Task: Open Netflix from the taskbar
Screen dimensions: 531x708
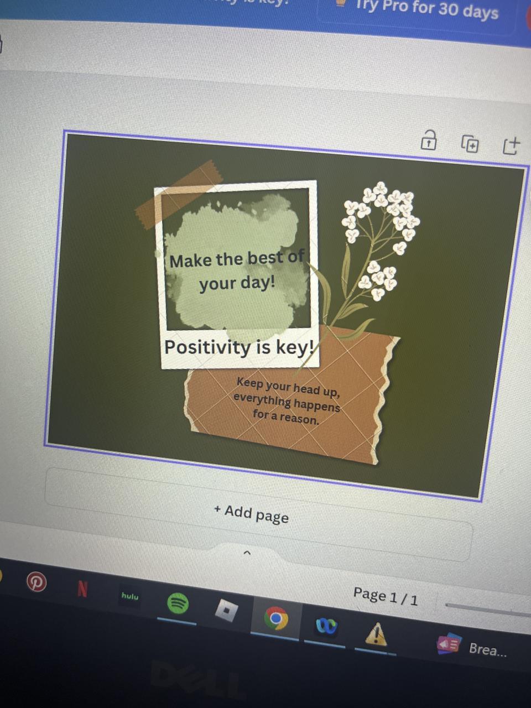Action: click(82, 590)
